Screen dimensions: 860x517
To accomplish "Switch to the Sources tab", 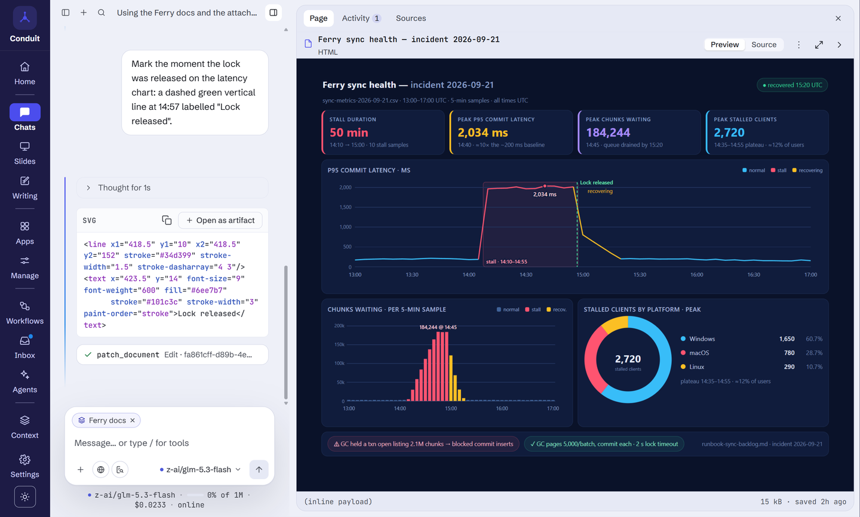I will coord(411,19).
